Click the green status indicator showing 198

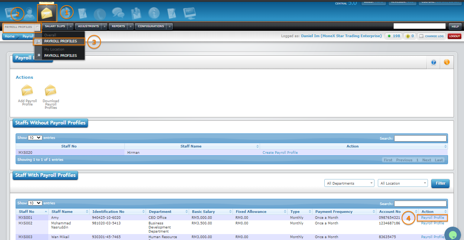393,36
